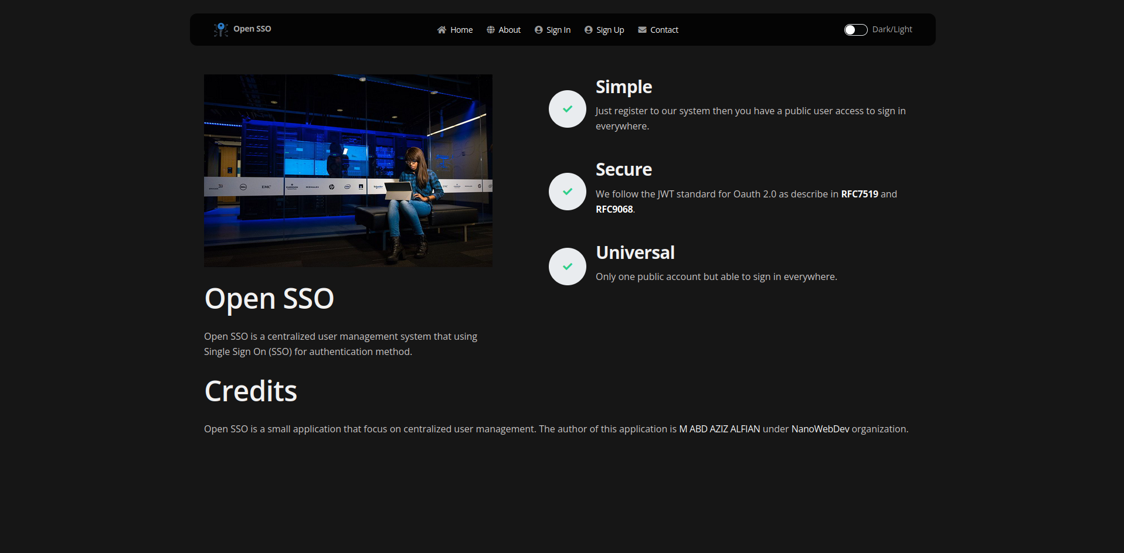
Task: Click the globe icon beside About
Action: point(491,29)
